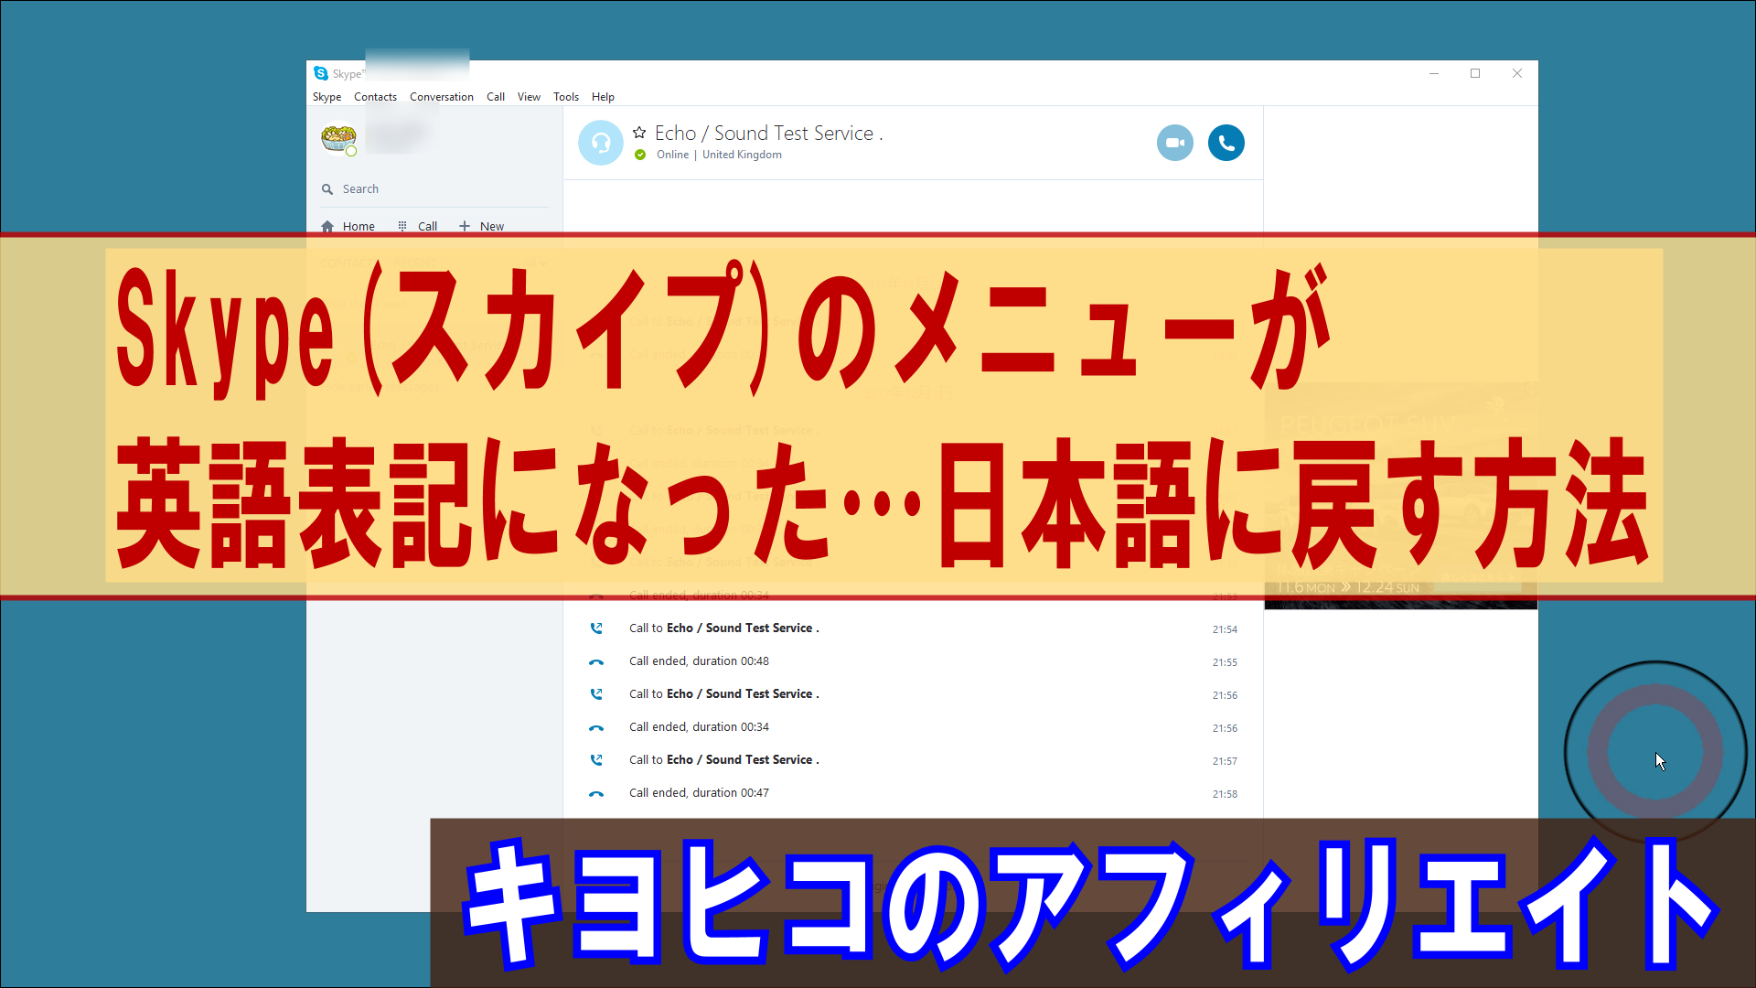
Task: Click the search magnifier icon
Action: coord(327,189)
